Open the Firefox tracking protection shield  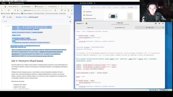[x=15, y=10]
